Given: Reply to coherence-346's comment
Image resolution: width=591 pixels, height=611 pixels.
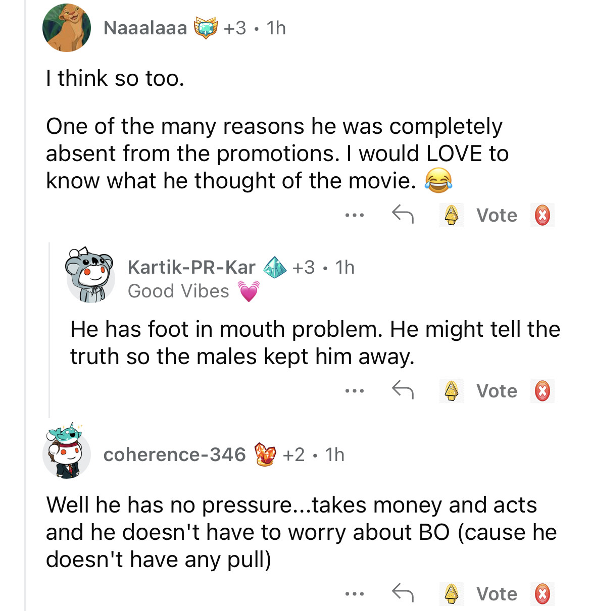Looking at the screenshot, I should pyautogui.click(x=403, y=593).
